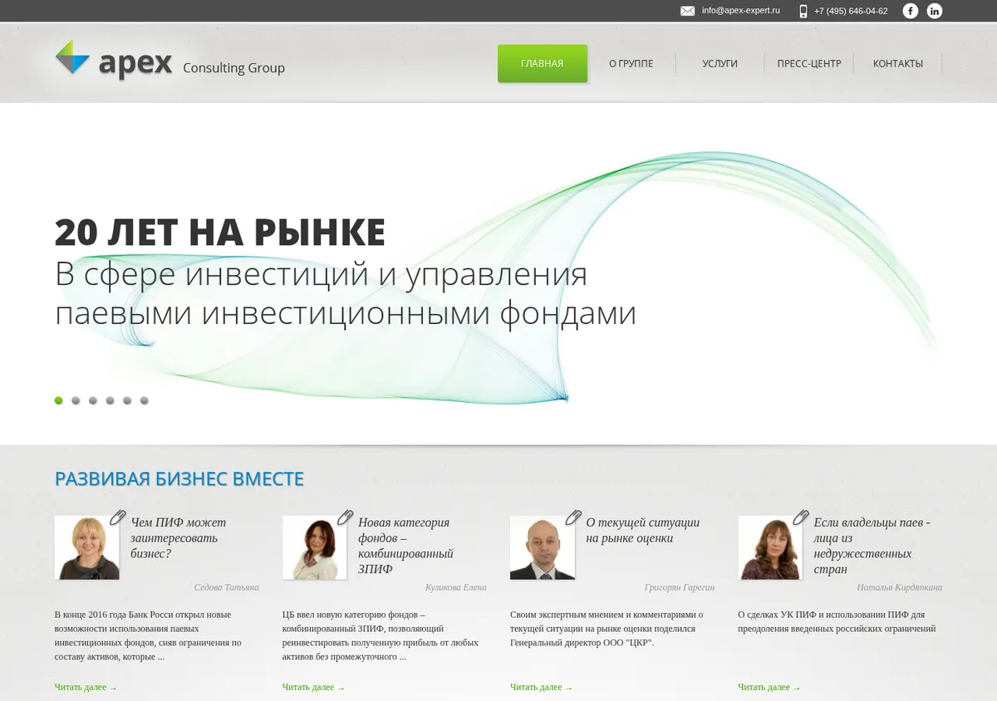The height and width of the screenshot is (701, 997).
Task: Open Куликова Елена's photo thumbnail
Action: pos(314,547)
